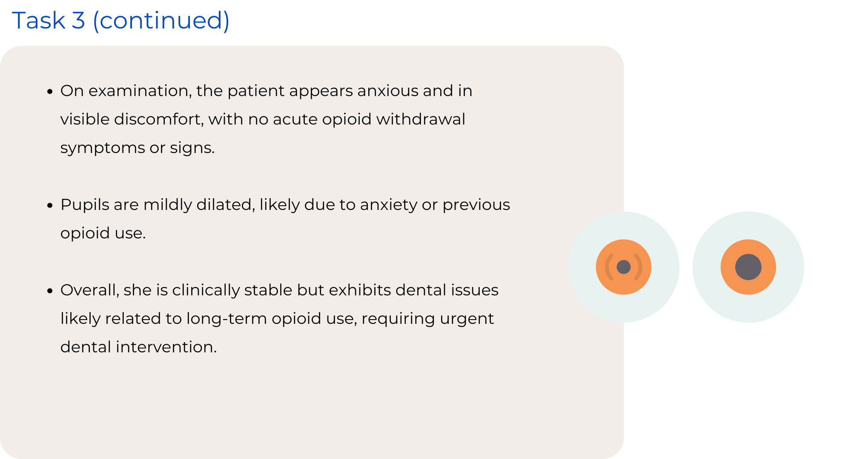The width and height of the screenshot is (843, 459).
Task: Click the text 'symptoms or signs.'
Action: coord(138,148)
